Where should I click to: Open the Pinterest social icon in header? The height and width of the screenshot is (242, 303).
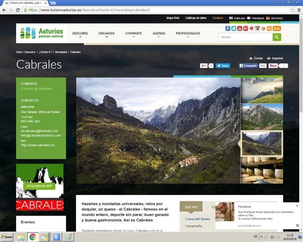coord(252,28)
